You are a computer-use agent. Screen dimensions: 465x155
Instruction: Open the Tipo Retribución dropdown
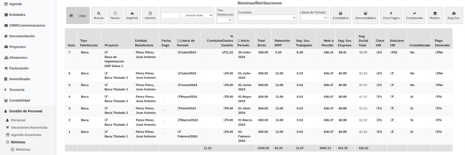point(224,20)
